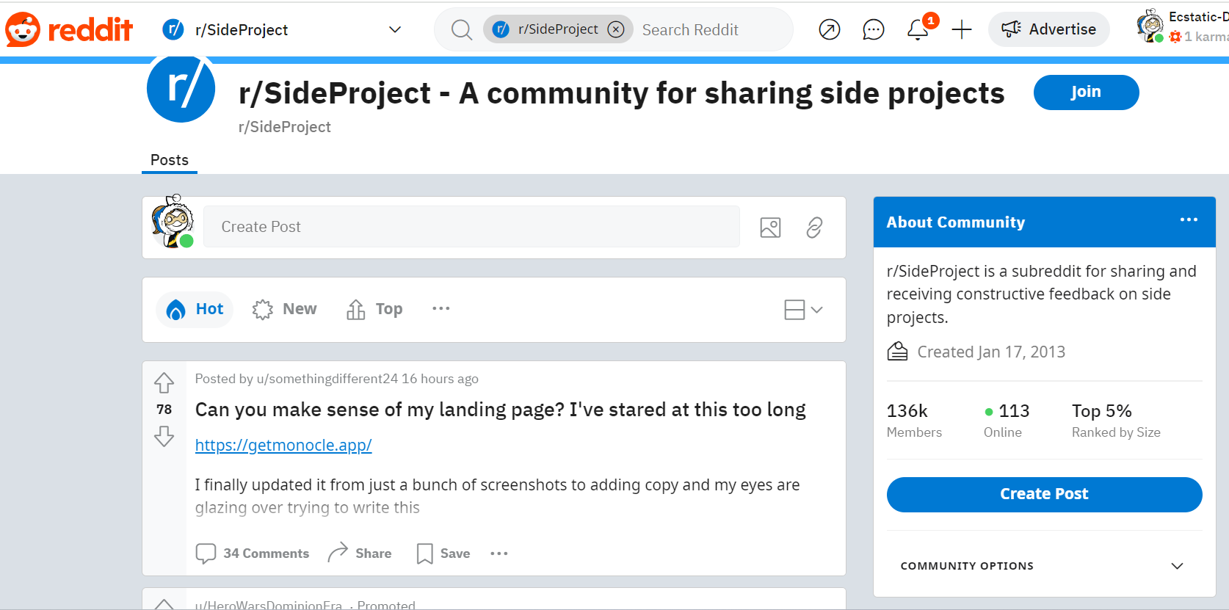
Task: Expand Community Options section
Action: coord(1044,566)
